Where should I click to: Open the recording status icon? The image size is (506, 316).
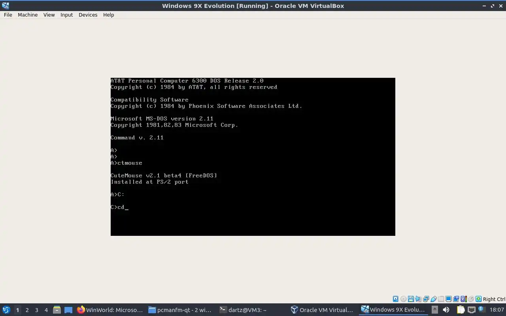456,299
